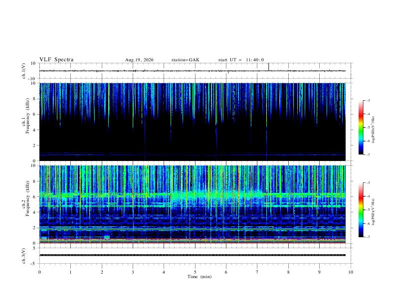This screenshot has width=395, height=305.
Task: Click the VLF Spectra title text
Action: point(56,60)
